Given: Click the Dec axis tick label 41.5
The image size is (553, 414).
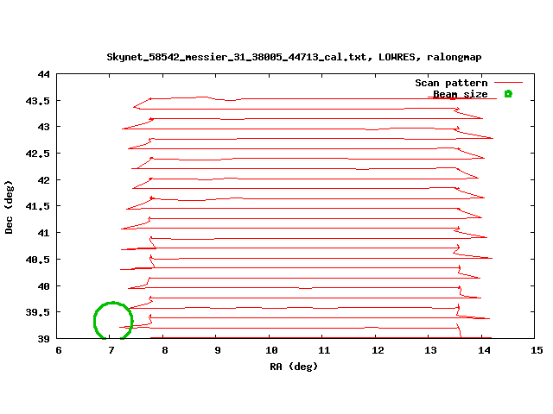Looking at the screenshot, I should (38, 206).
